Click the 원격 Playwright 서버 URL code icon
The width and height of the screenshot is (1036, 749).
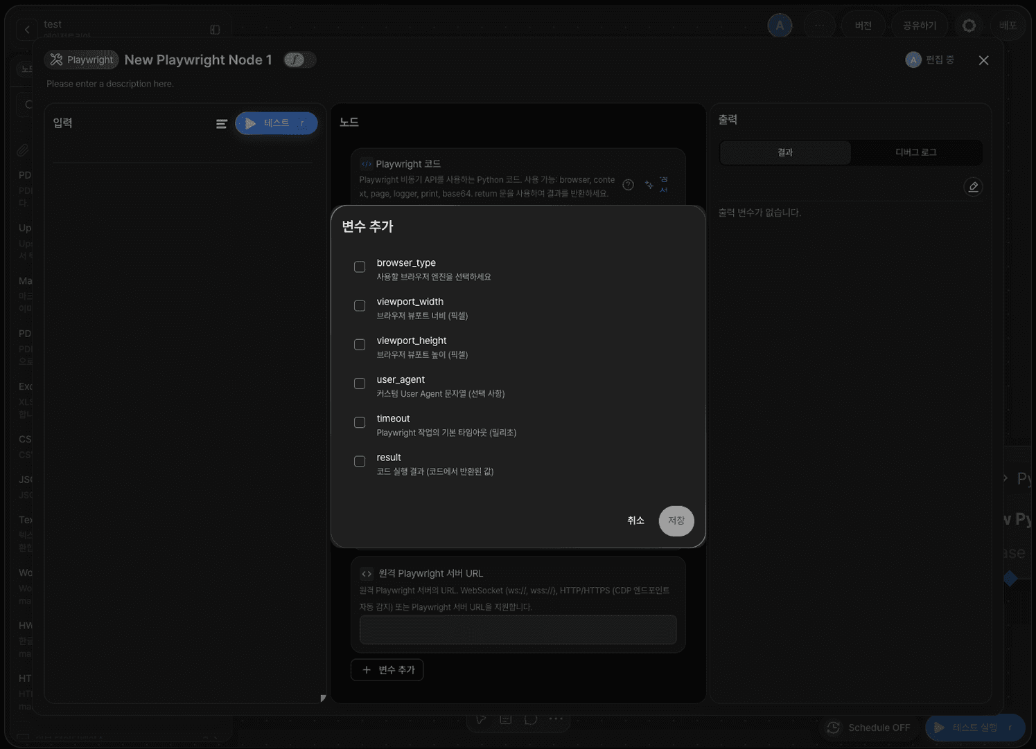point(366,574)
